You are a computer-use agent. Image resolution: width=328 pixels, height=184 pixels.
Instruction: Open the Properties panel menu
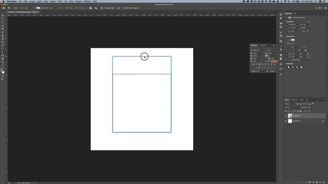(x=326, y=13)
